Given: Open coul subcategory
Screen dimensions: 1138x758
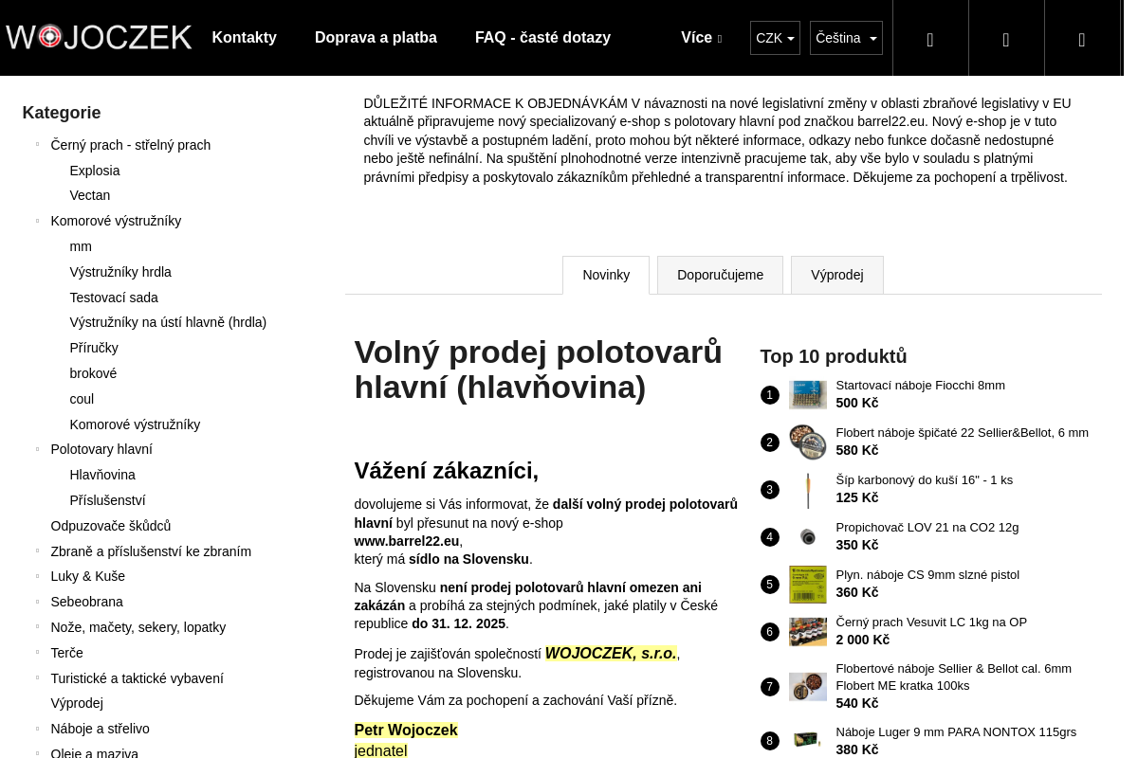Looking at the screenshot, I should click(82, 399).
